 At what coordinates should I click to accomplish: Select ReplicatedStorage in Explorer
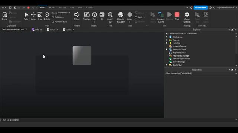181,56
